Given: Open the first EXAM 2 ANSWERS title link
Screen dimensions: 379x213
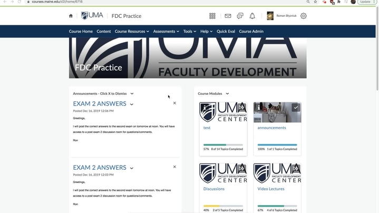Looking at the screenshot, I should [x=100, y=104].
